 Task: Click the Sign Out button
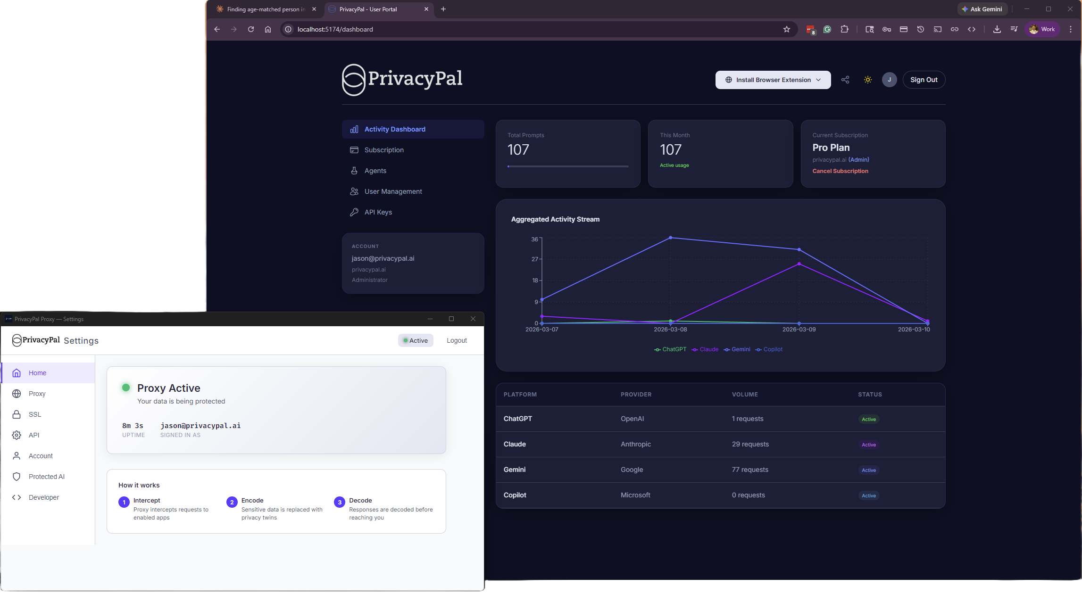[x=924, y=80]
